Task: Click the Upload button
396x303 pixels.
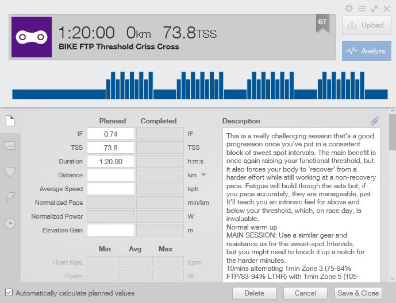Action: (367, 25)
